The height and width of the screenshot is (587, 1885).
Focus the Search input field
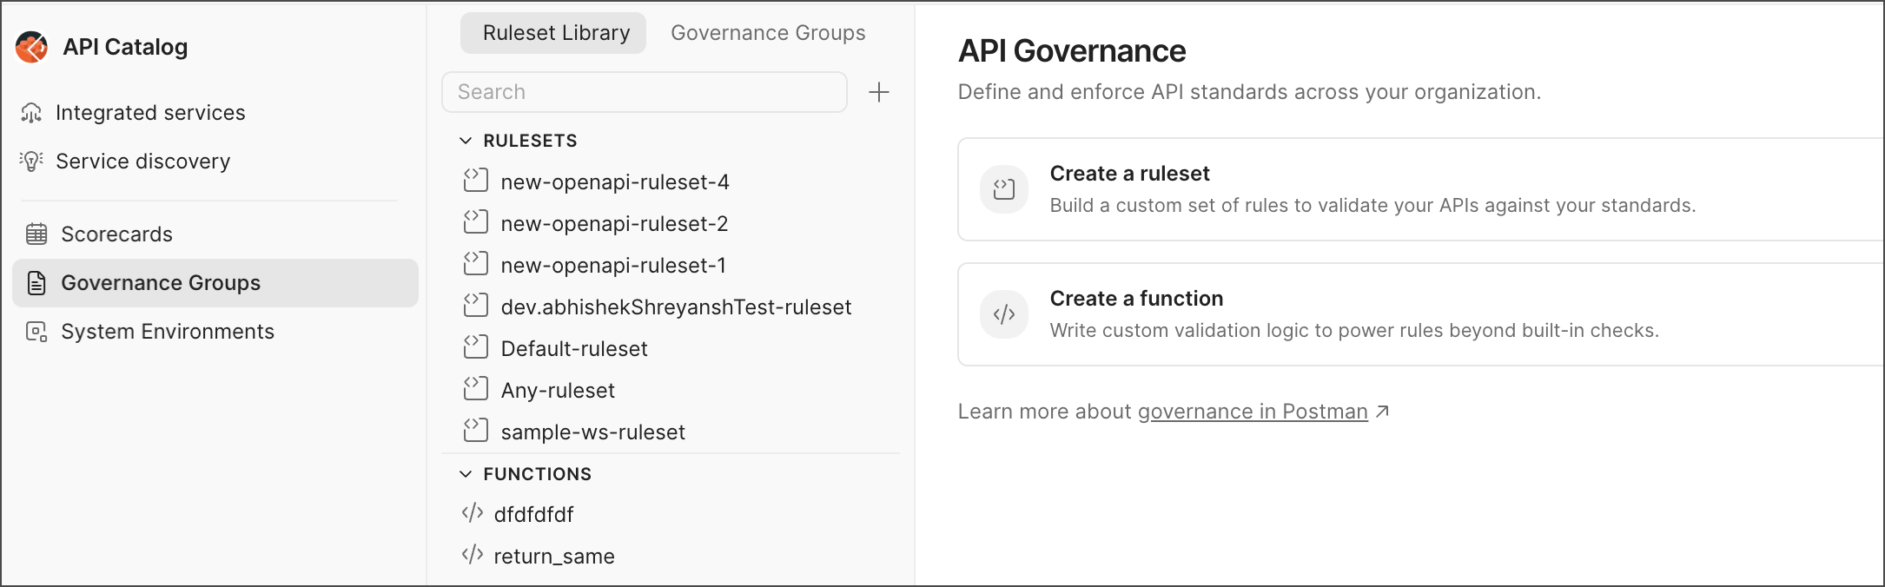(x=645, y=92)
